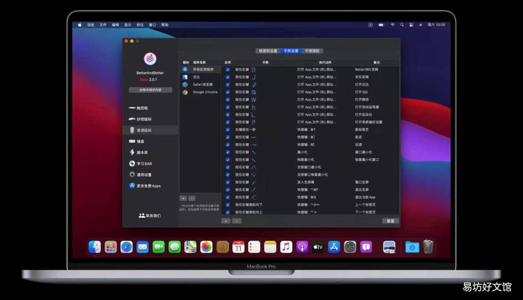Click the 执行动作 column header
The image size is (523, 300).
tap(325, 62)
